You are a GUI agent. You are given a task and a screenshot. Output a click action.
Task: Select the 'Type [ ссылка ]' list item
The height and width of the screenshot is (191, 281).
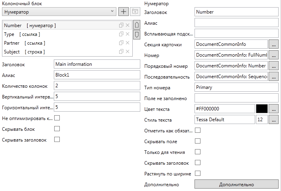click(24, 34)
